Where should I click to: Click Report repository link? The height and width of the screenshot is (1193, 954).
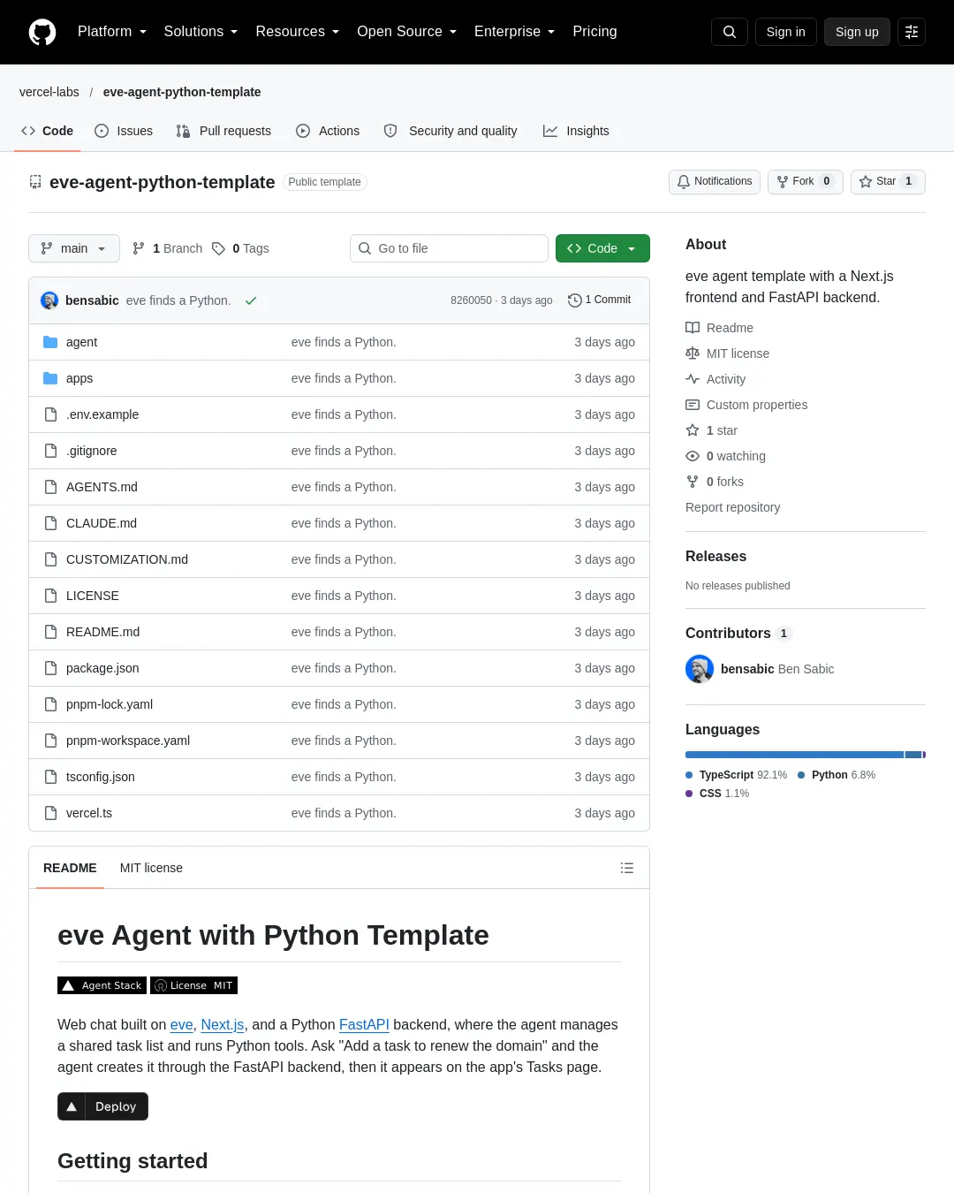click(732, 507)
